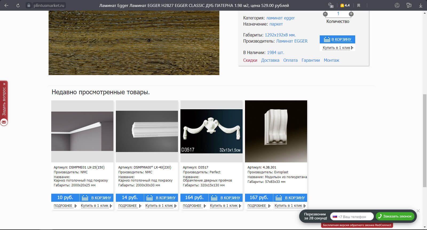Screen dimensions: 427x230
Task: Open the 'Задать вопрос' side tab
Action: point(4,102)
